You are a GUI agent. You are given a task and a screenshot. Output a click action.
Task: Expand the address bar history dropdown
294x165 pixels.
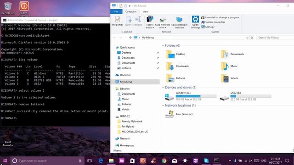tap(247, 38)
